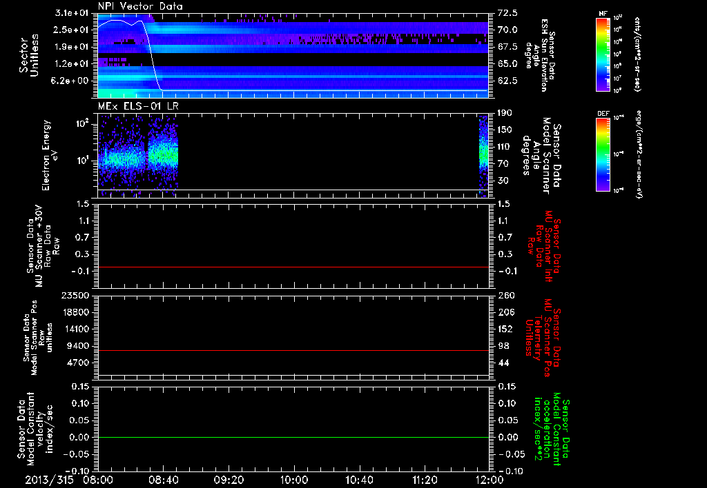Click the 1.9e+01 sector tick value

tap(71, 47)
